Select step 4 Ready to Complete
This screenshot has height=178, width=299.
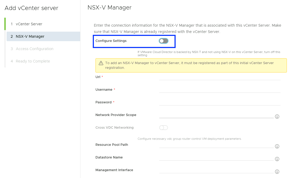click(x=33, y=61)
